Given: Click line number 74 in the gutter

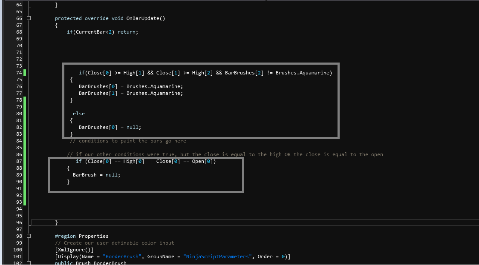Looking at the screenshot, I should [x=19, y=73].
